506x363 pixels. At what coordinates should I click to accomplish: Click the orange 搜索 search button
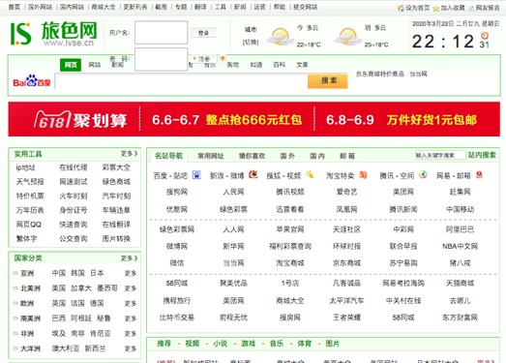[x=328, y=80]
